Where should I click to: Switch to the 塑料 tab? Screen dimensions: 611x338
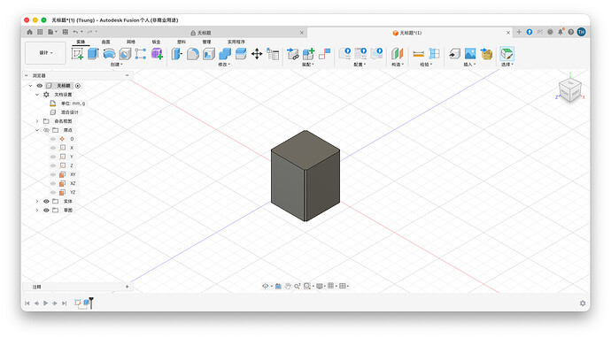182,42
